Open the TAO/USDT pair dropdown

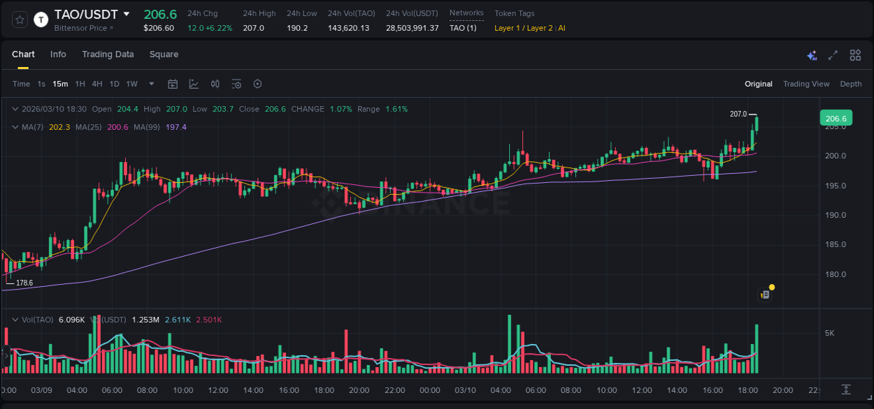[127, 13]
